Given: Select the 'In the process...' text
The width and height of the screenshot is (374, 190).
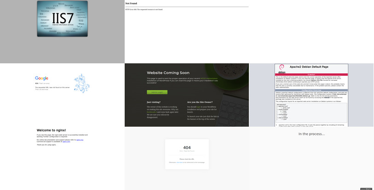Looking at the screenshot, I should [x=311, y=134].
